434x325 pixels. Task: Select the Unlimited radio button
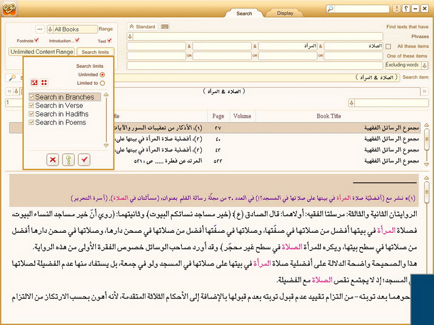pyautogui.click(x=102, y=75)
